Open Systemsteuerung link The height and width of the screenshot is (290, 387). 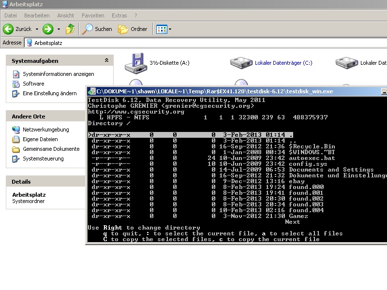[x=43, y=159]
